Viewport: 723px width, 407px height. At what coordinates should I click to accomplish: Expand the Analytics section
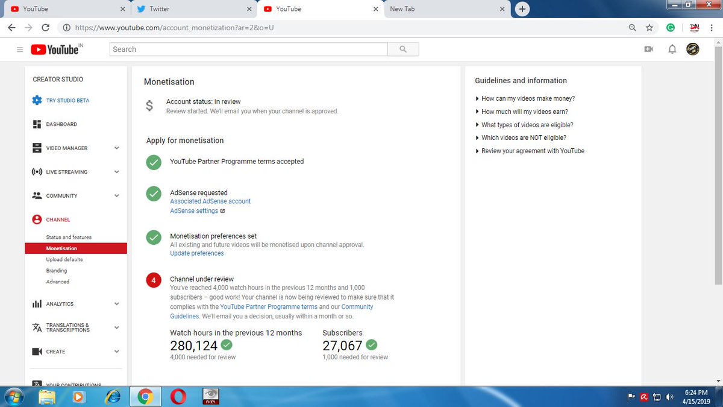coord(117,304)
